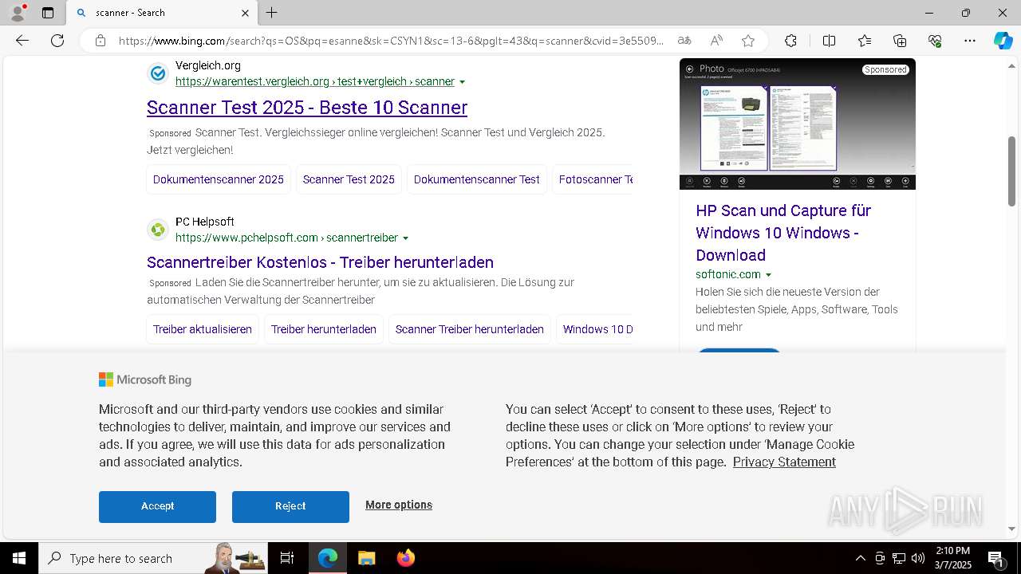Click the address bar URL
The image size is (1021, 574).
click(x=391, y=41)
